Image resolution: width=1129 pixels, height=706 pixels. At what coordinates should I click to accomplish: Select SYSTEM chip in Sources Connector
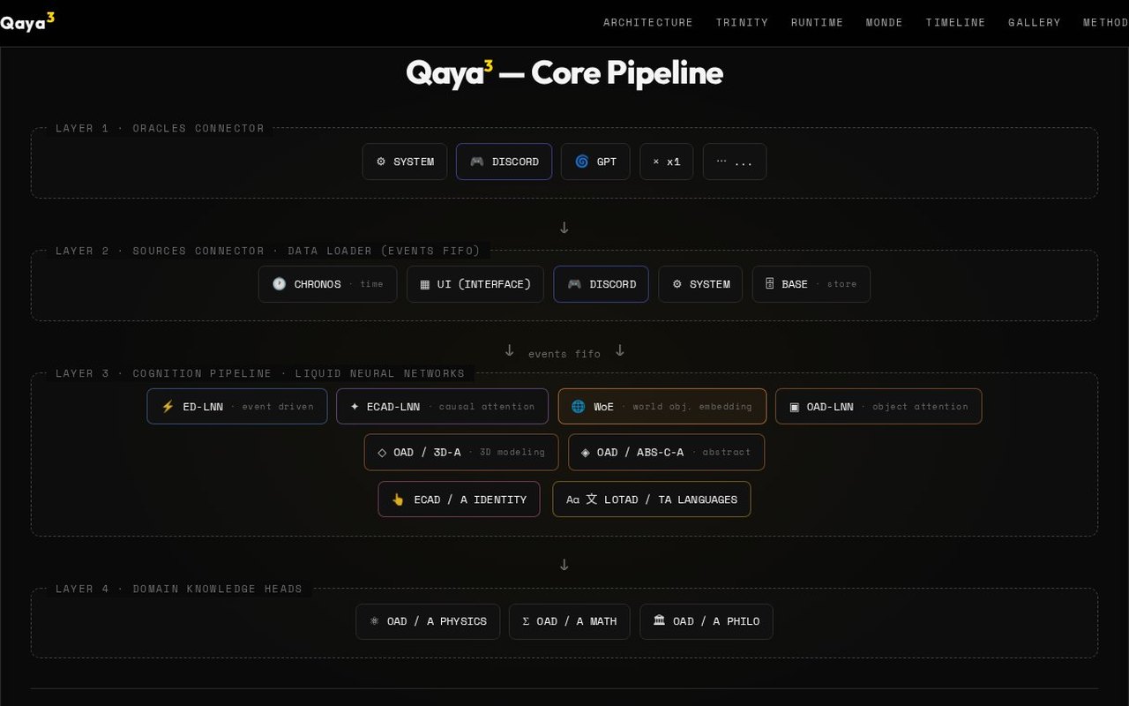[x=700, y=284]
